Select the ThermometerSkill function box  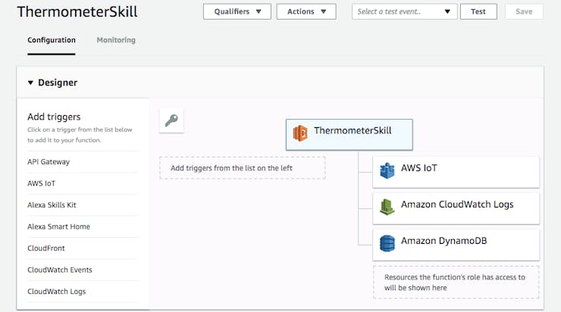349,135
